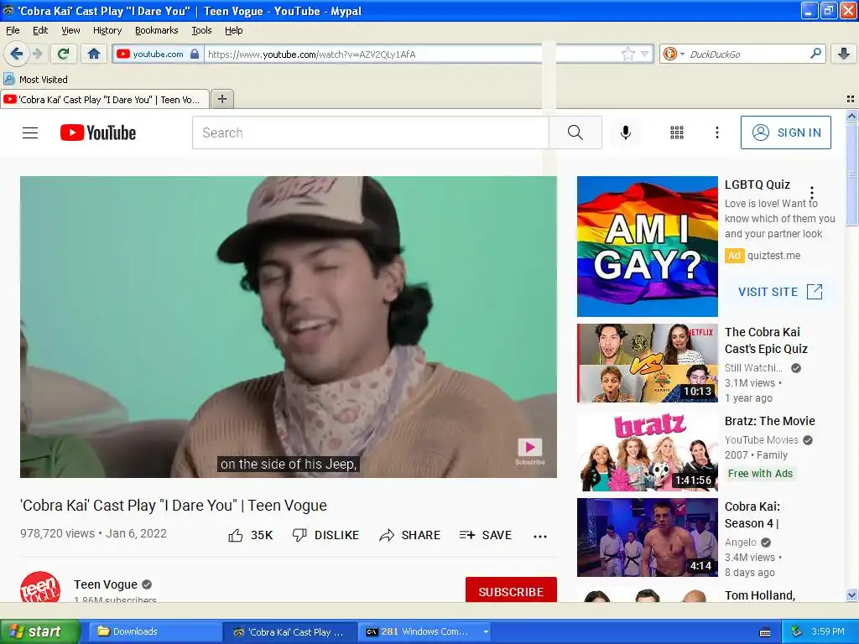Click the Windows start button
This screenshot has width=859, height=644.
(39, 631)
